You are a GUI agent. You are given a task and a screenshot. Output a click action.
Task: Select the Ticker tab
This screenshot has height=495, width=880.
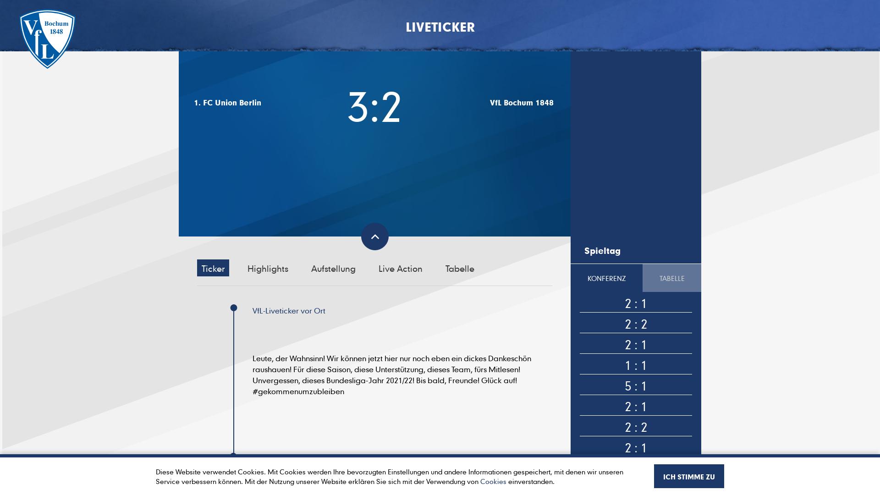tap(213, 268)
